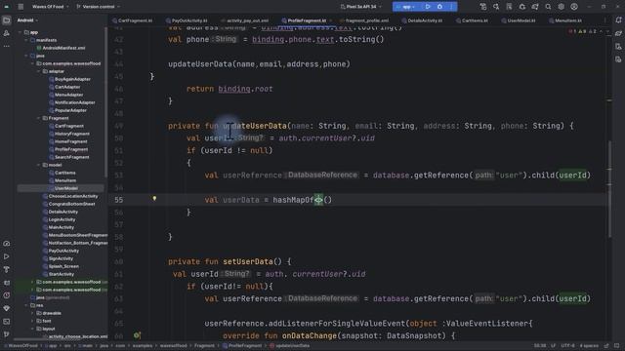Click the inspection warnings and errors indicator
The height and width of the screenshot is (351, 625).
[x=582, y=31]
